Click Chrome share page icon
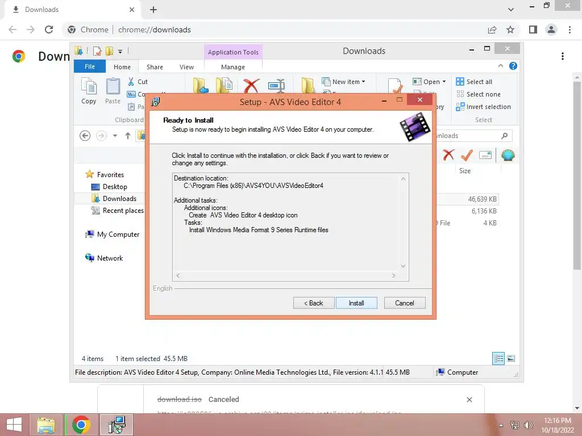Screen dimensions: 582x436 [492, 30]
